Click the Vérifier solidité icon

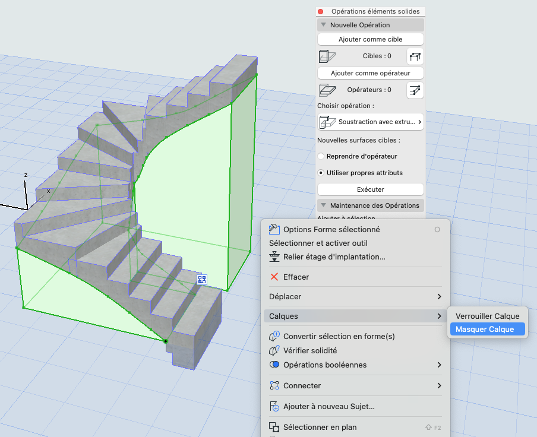pyautogui.click(x=274, y=350)
